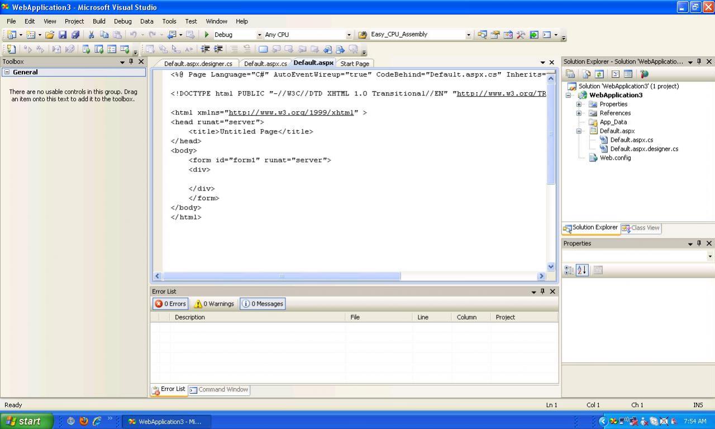Open the Easy_CPU_Assembly find combo dropdown
The width and height of the screenshot is (715, 429).
click(x=469, y=35)
